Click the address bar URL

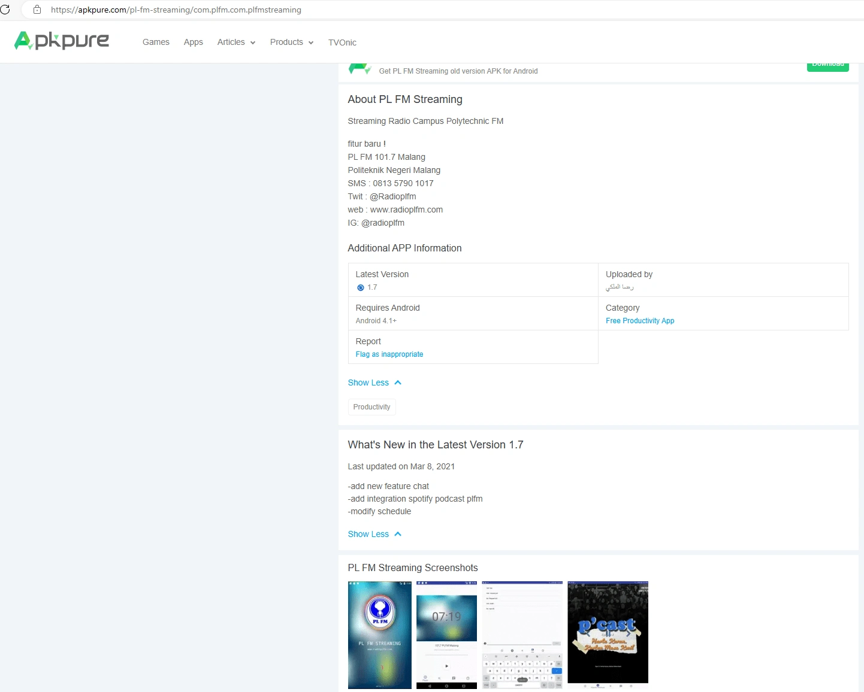pyautogui.click(x=176, y=10)
